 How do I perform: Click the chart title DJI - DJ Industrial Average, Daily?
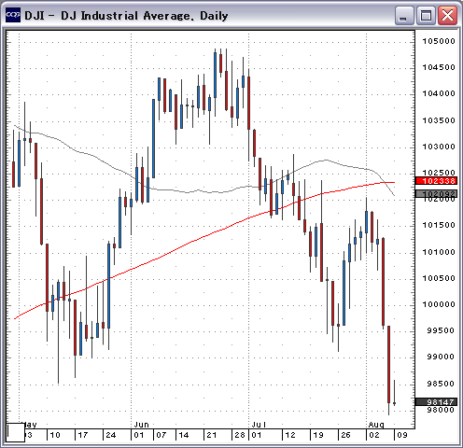tap(126, 16)
